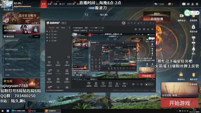Open the notification bell in stream app
This screenshot has width=201, height=113.
coord(148,29)
